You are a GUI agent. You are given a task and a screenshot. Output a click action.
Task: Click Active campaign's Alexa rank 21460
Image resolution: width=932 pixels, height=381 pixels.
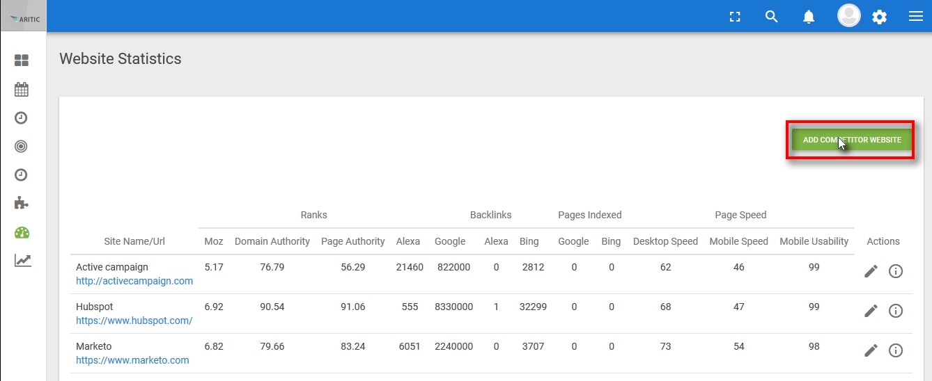coord(408,267)
